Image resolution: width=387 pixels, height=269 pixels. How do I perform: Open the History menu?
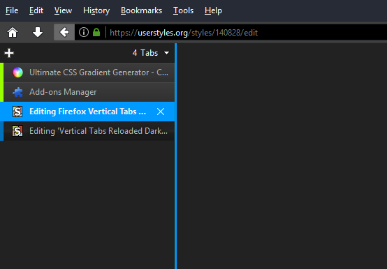point(96,10)
